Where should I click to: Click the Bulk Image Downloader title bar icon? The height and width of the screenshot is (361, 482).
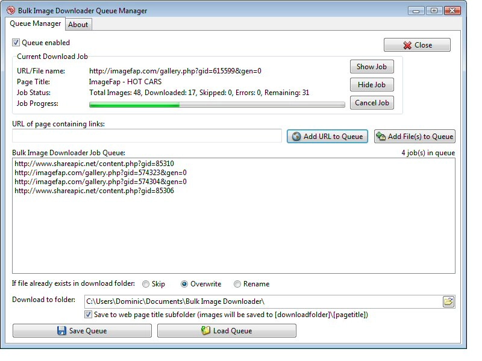tap(11, 10)
